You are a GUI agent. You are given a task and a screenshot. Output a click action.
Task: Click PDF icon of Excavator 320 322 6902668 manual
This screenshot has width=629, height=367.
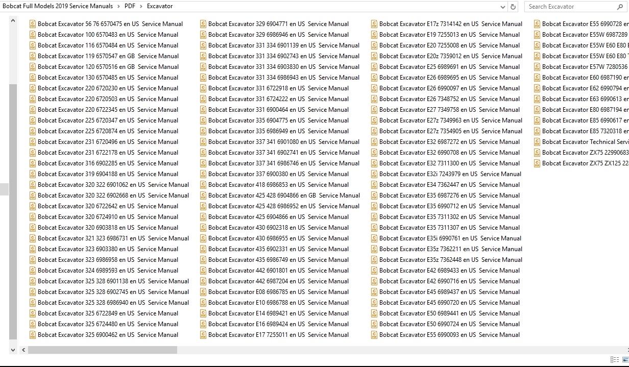[33, 195]
